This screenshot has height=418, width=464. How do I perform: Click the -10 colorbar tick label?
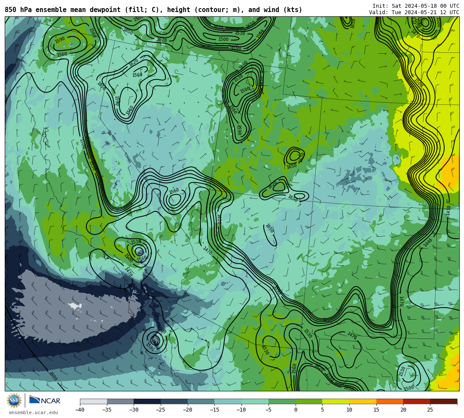pyautogui.click(x=241, y=410)
